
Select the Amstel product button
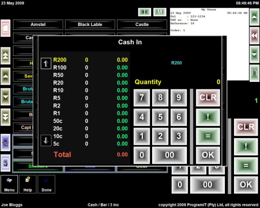pos(38,25)
